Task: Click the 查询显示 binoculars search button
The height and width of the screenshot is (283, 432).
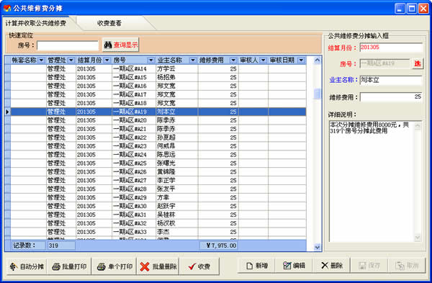Action: pyautogui.click(x=121, y=45)
